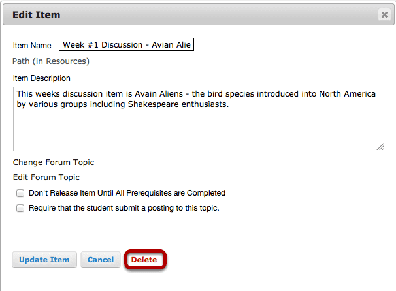This screenshot has width=396, height=291.
Task: Focus the Item Name text field
Action: tap(126, 44)
